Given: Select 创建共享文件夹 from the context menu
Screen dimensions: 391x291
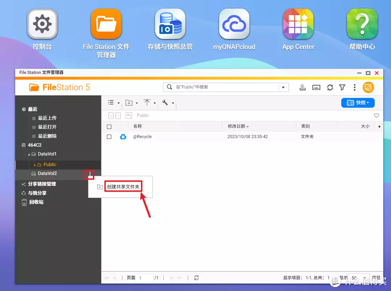Looking at the screenshot, I should (123, 186).
